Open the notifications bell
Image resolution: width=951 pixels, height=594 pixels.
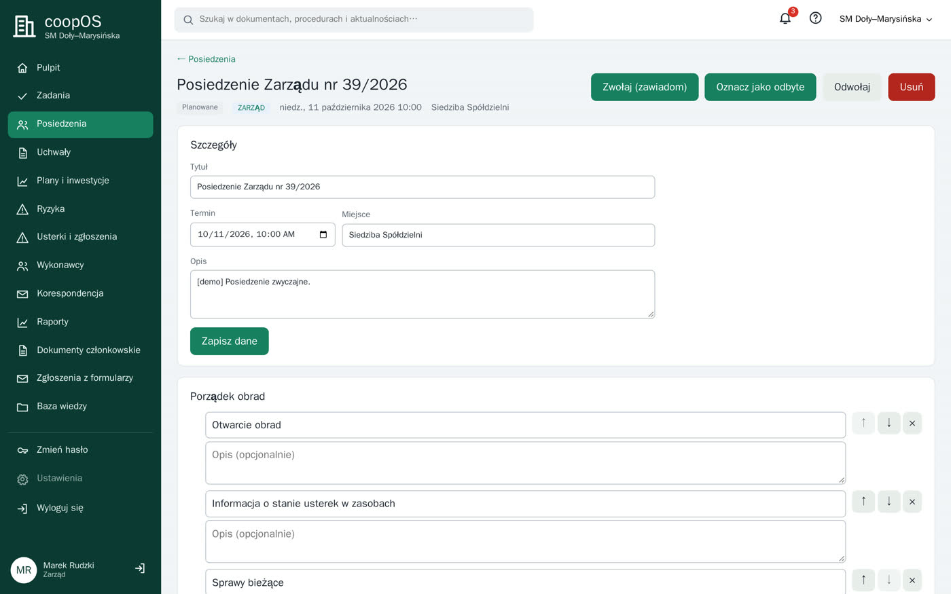coord(785,18)
